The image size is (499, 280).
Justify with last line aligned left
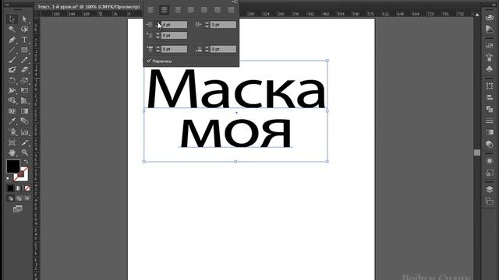[191, 10]
